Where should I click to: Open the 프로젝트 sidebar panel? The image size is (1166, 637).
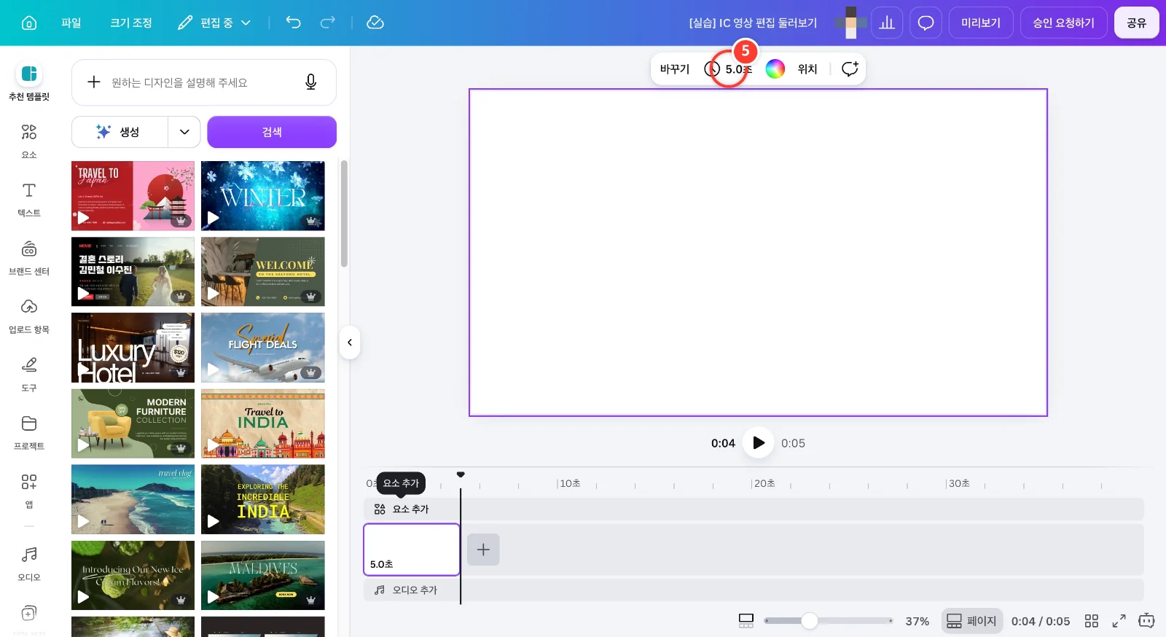(x=29, y=431)
